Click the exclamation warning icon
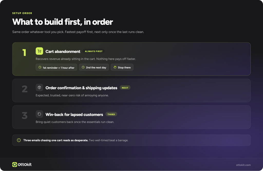Image resolution: width=263 pixels, height=171 pixels. (x=19, y=140)
